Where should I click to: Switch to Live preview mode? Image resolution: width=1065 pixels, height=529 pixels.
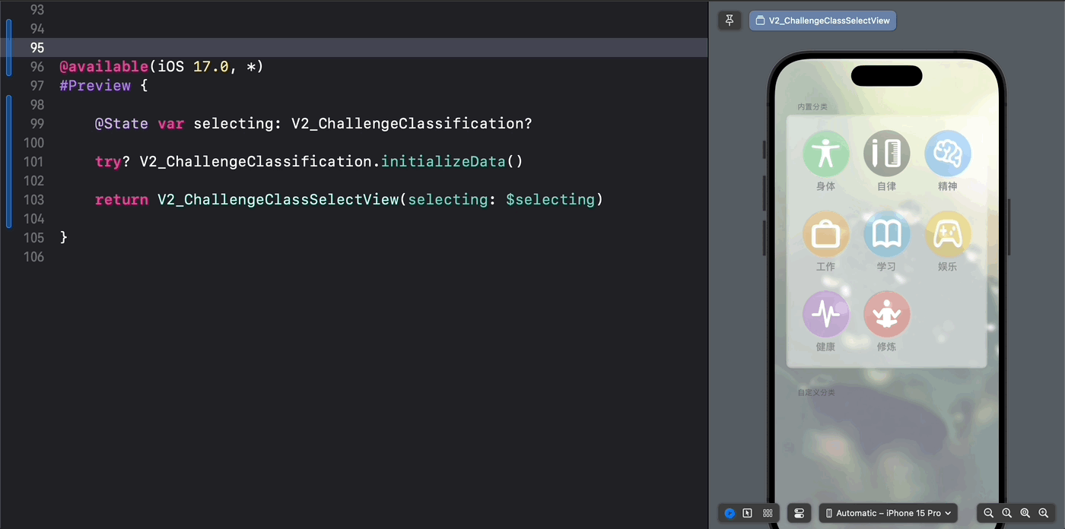pos(730,513)
